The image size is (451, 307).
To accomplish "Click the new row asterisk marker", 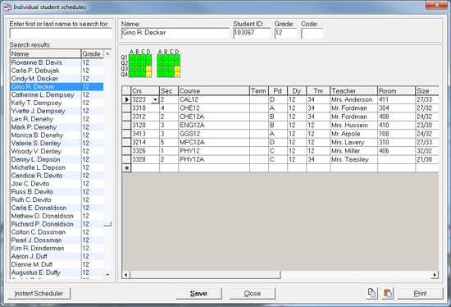I will pos(126,168).
